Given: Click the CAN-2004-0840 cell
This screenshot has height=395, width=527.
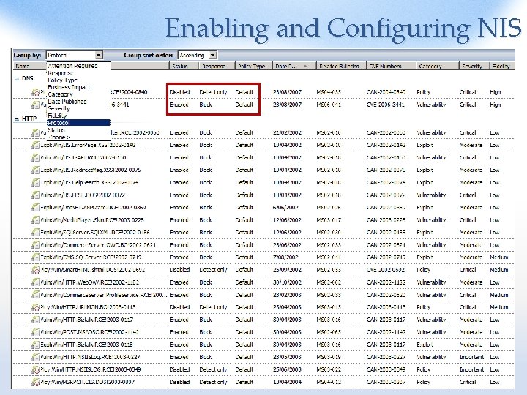Looking at the screenshot, I should 386,92.
